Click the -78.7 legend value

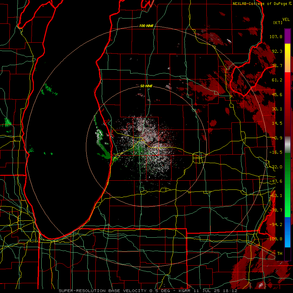pyautogui.click(x=276, y=210)
